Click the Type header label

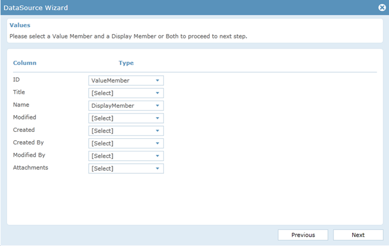126,63
